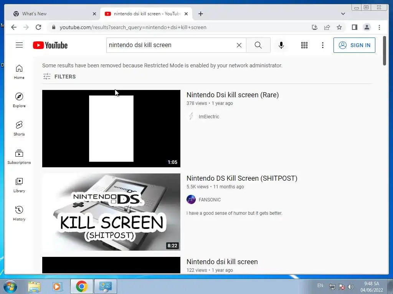Image resolution: width=393 pixels, height=294 pixels.
Task: Click the Restricted Mode notice text
Action: point(162,65)
